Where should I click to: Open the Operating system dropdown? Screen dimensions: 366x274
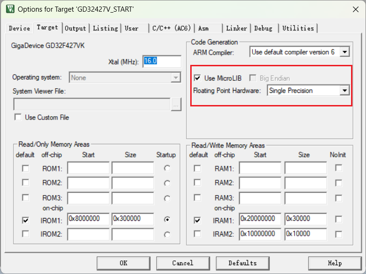pyautogui.click(x=176, y=78)
